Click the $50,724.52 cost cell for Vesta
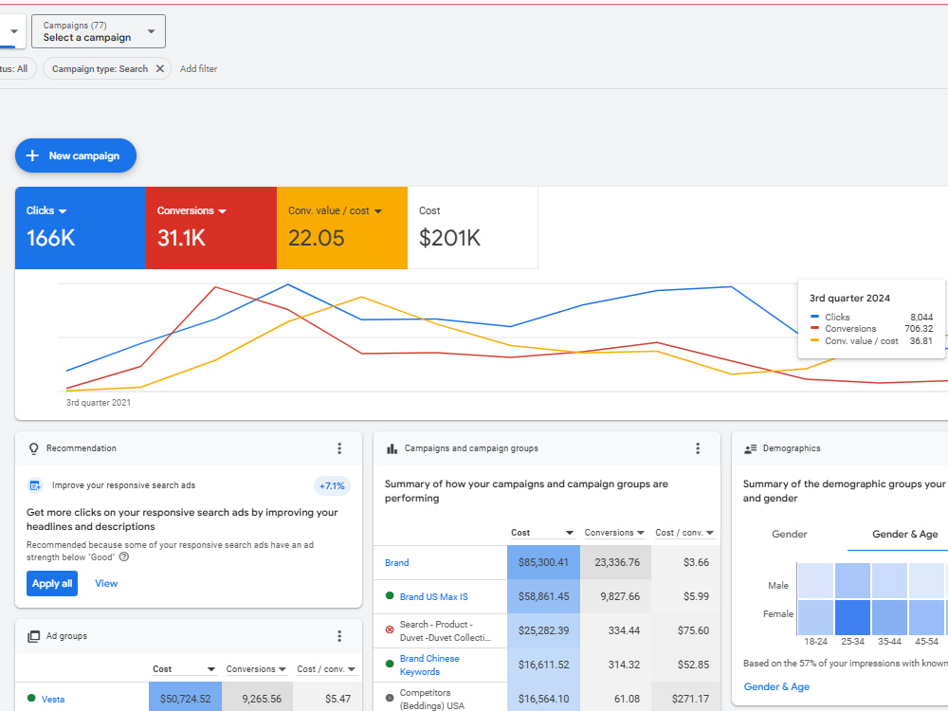Viewport: 948px width, 711px height. 185,699
